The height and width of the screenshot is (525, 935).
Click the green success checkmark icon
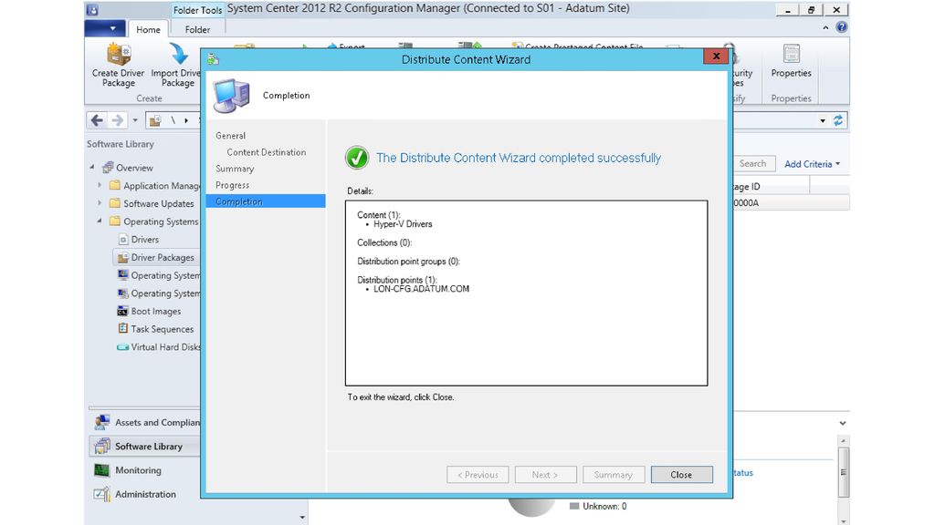tap(357, 158)
